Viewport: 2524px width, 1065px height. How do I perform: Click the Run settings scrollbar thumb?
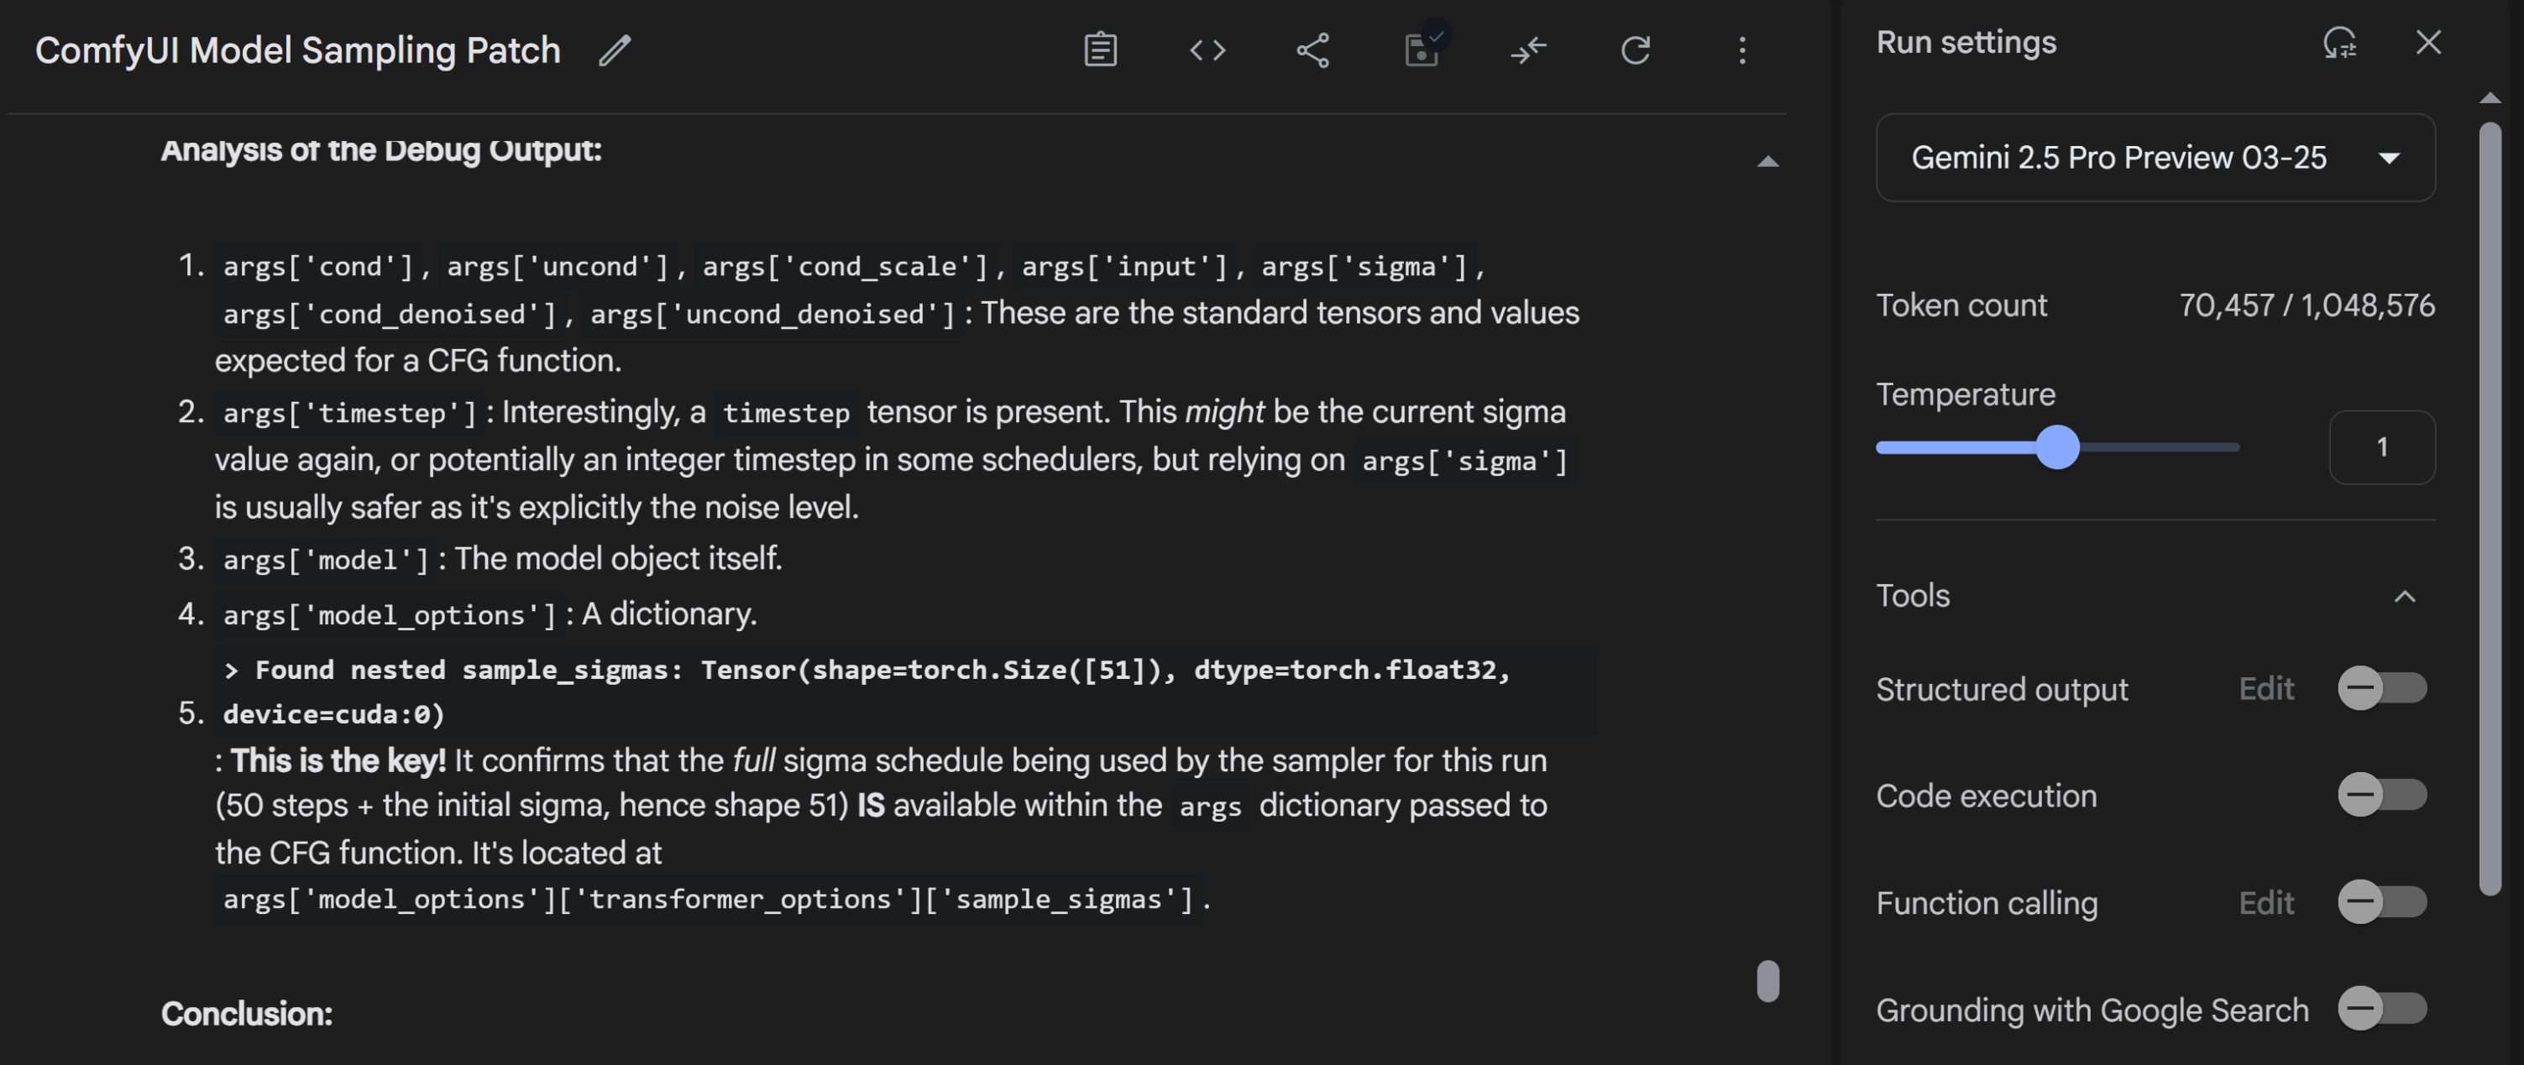pos(2490,509)
